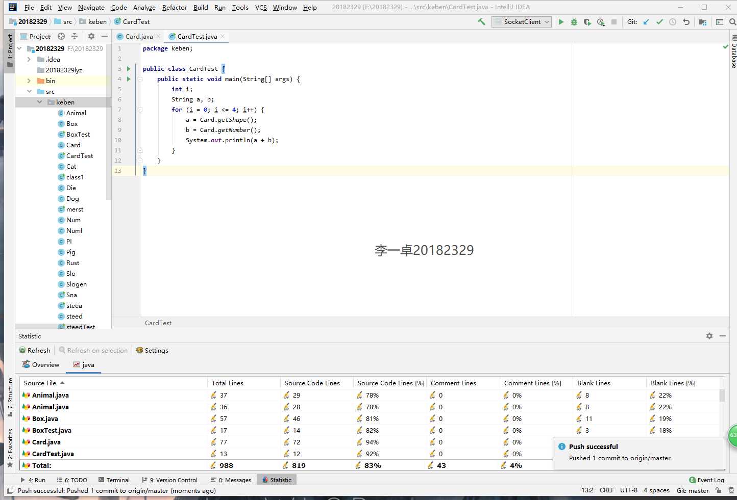Click Refresh on selection button
This screenshot has width=737, height=500.
(93, 350)
